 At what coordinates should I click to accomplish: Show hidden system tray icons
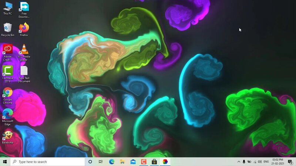click(239, 162)
